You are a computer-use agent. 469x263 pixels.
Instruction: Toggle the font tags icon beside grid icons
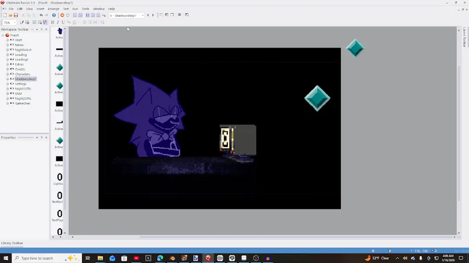45,22
